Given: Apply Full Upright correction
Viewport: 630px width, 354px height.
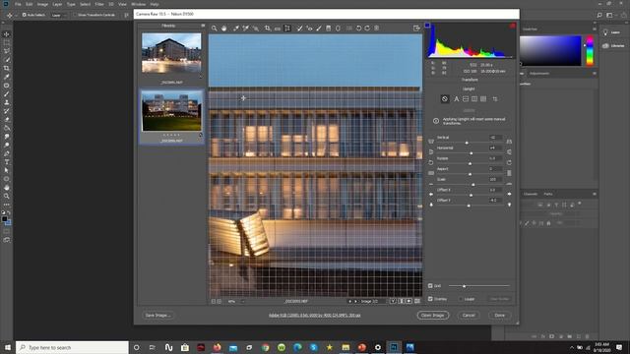Looking at the screenshot, I should (483, 98).
